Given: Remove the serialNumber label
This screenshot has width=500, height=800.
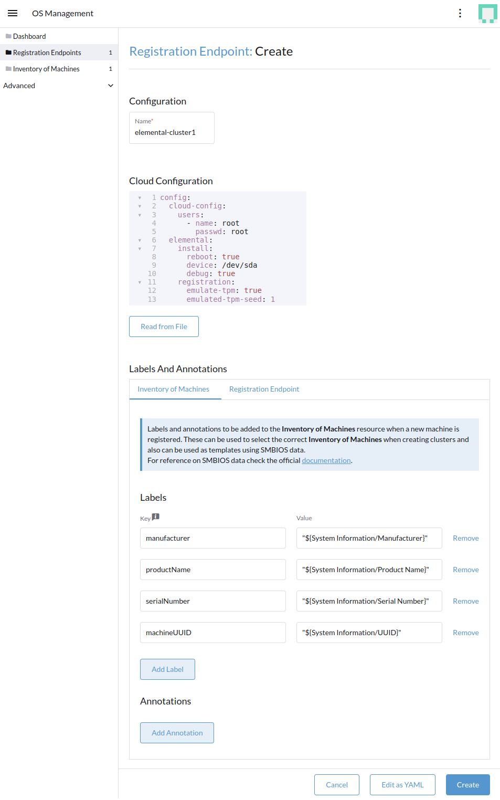Looking at the screenshot, I should [466, 601].
